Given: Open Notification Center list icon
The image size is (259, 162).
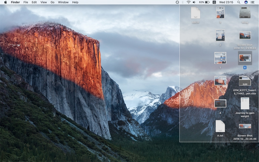Looking at the screenshot, I should tap(253, 2).
